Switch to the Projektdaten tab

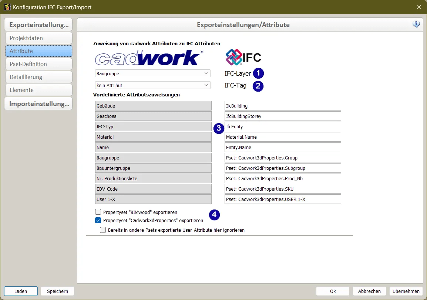[x=38, y=38]
